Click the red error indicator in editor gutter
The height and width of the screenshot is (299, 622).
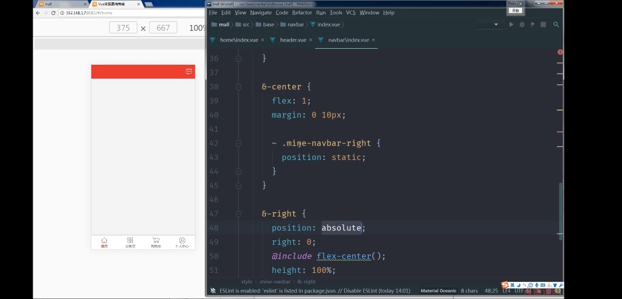[559, 52]
